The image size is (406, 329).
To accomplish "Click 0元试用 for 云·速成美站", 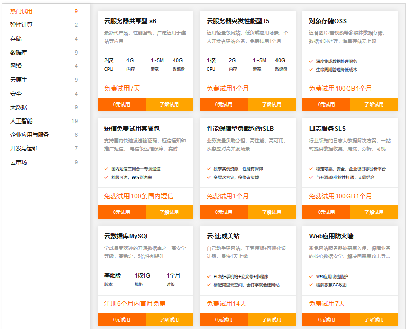I will [x=224, y=320].
